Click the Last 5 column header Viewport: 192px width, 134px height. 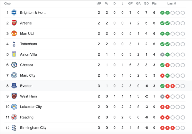tap(172, 4)
